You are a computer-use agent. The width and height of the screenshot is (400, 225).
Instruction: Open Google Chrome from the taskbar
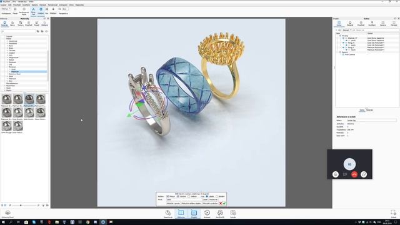[x=87, y=222]
